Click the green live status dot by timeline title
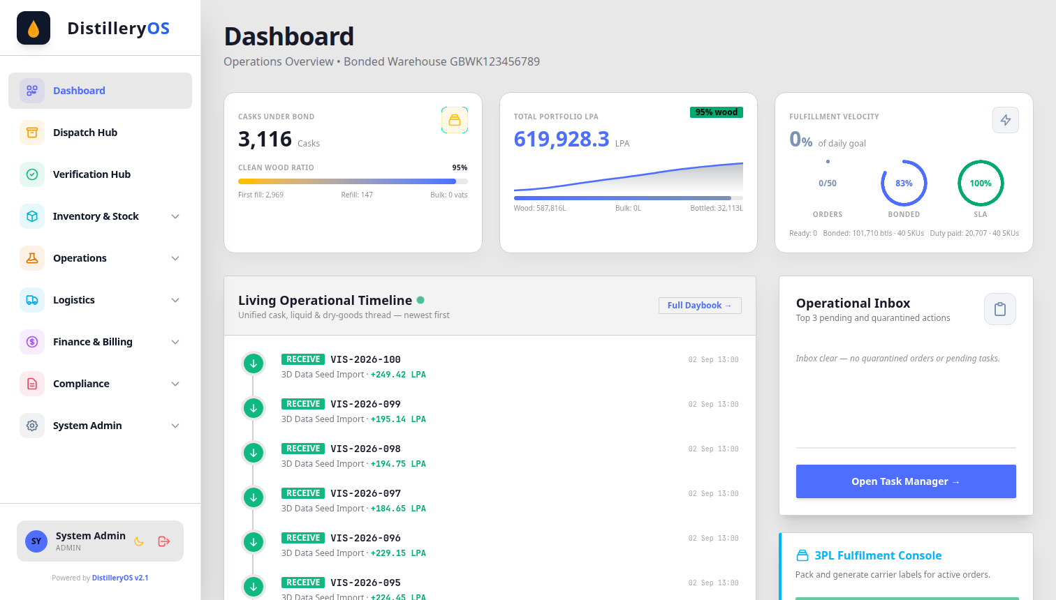 pos(420,300)
